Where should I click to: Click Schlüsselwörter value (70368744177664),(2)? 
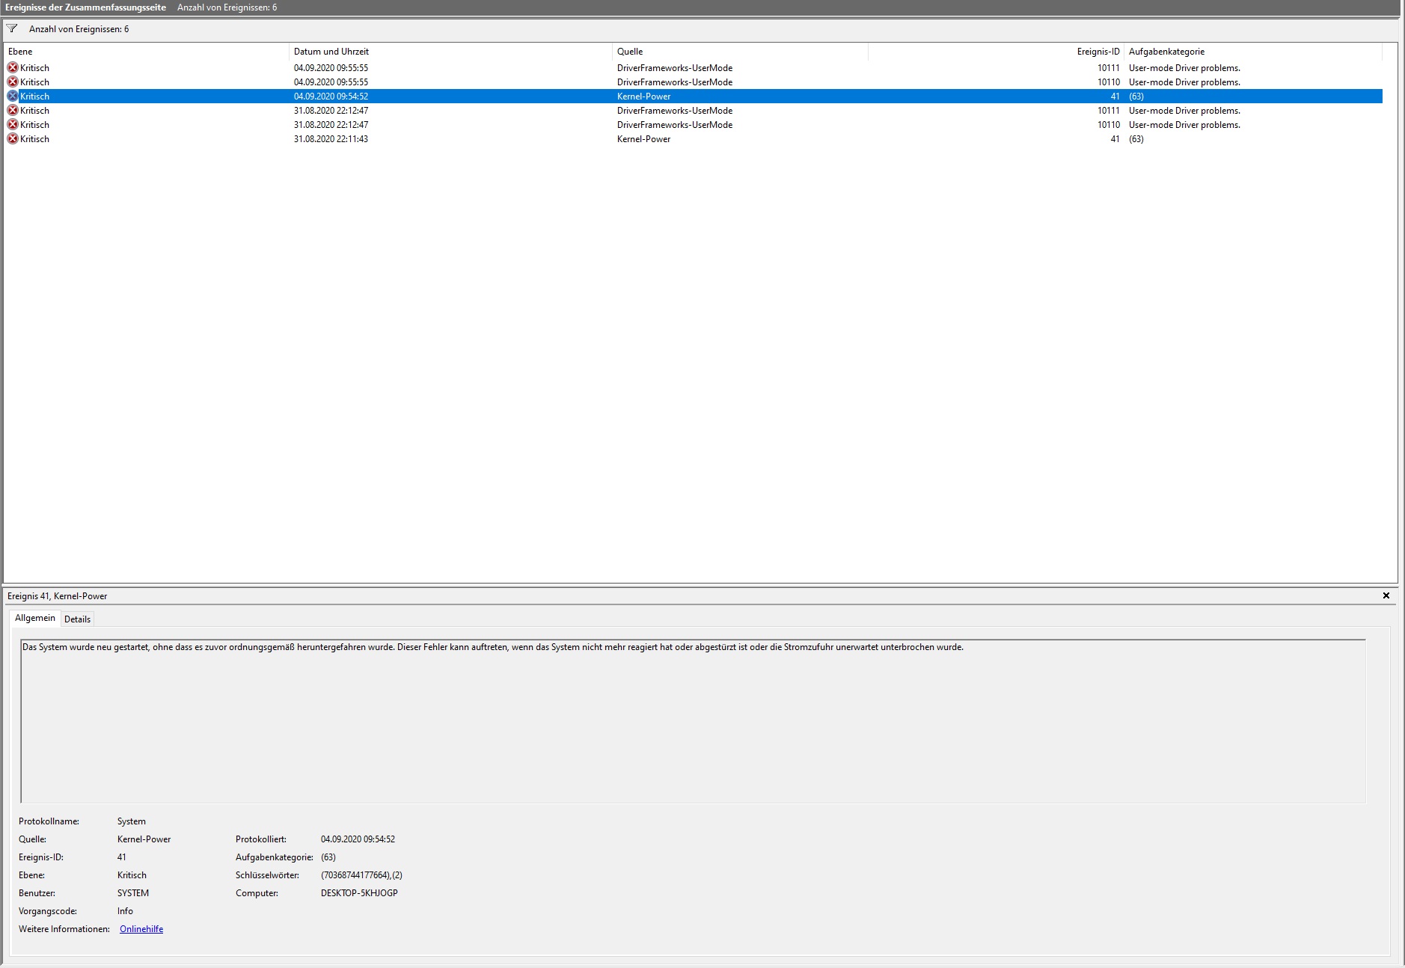(x=361, y=875)
